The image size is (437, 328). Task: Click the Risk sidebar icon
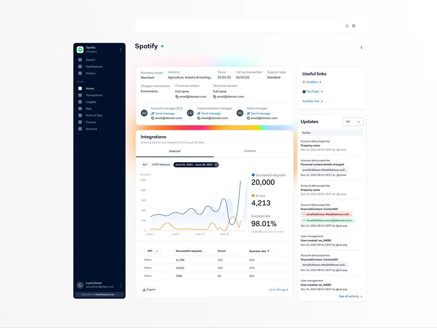coord(80,108)
